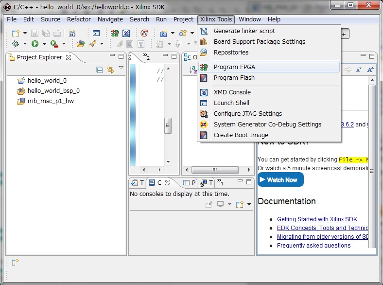Click the green bug Debug icon
This screenshot has height=285, width=383.
pyautogui.click(x=16, y=44)
